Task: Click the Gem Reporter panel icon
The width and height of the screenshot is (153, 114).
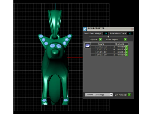Action: pos(85,29)
